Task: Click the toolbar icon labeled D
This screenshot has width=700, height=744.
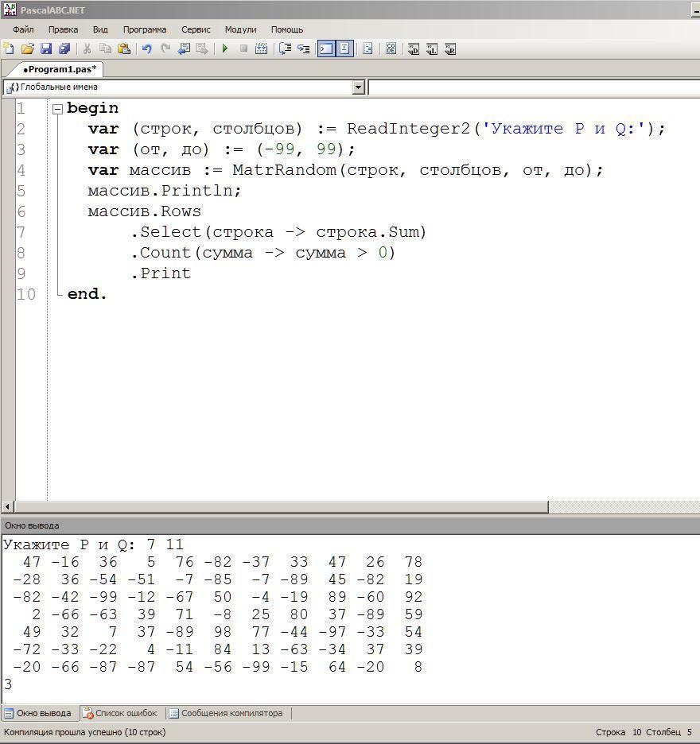Action: point(414,48)
